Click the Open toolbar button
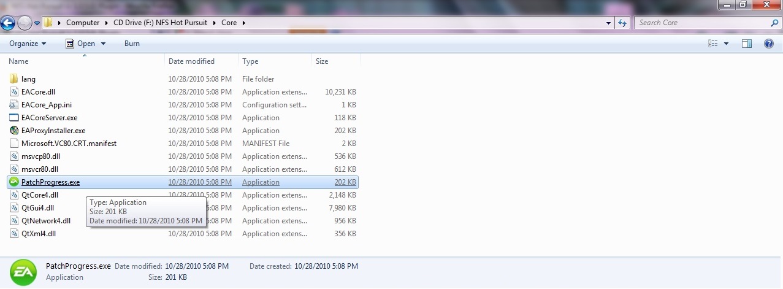Screen dimensions: 783x289 coord(80,44)
